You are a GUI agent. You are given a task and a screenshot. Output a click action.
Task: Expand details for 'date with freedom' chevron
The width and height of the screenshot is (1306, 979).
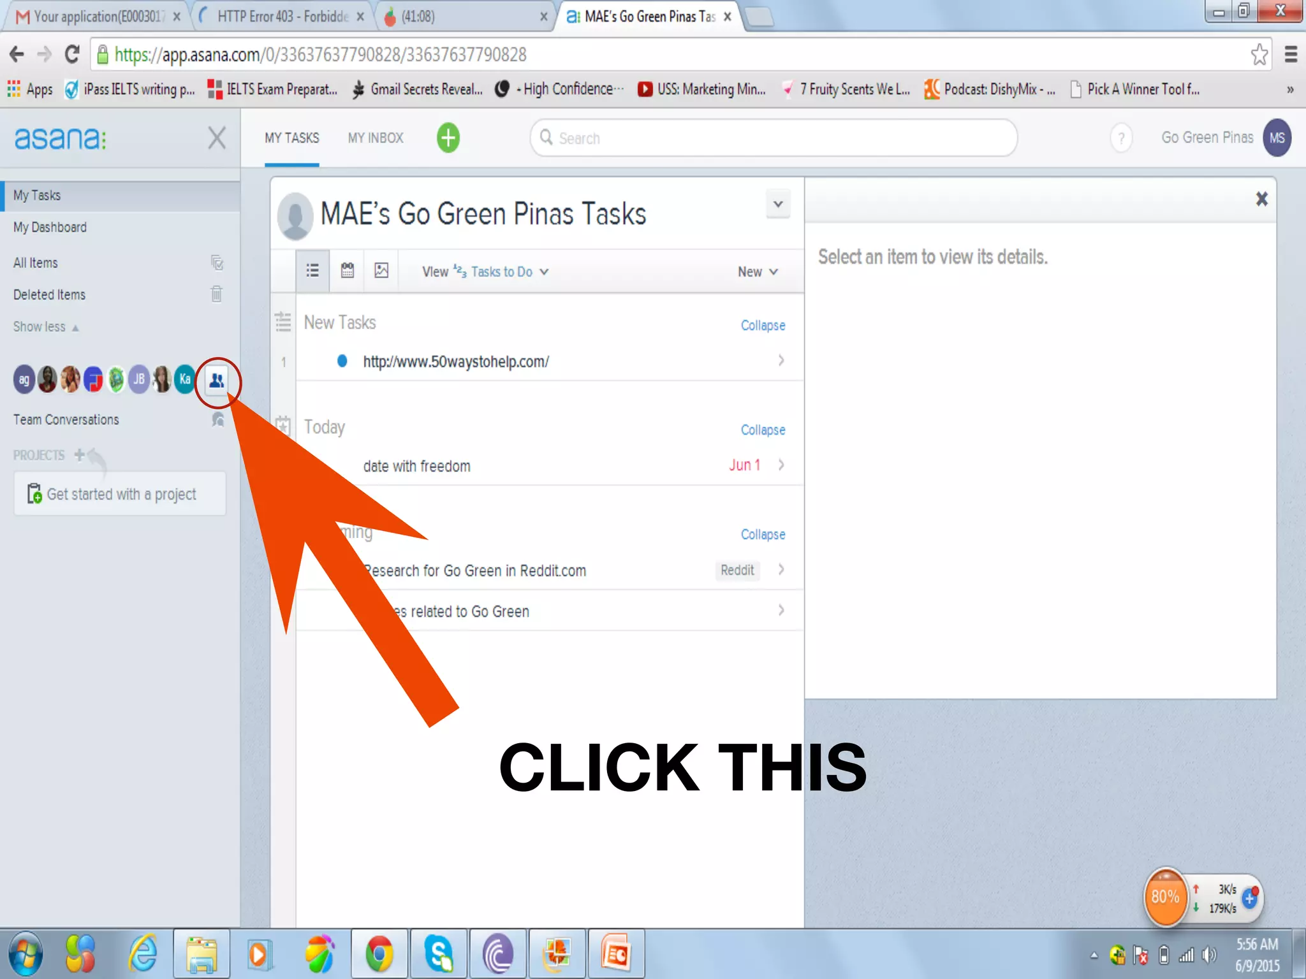click(781, 465)
